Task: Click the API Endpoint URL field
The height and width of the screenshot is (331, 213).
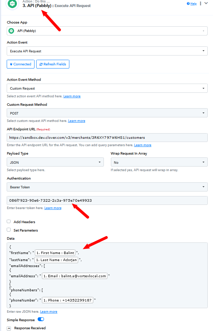Action: click(x=107, y=137)
